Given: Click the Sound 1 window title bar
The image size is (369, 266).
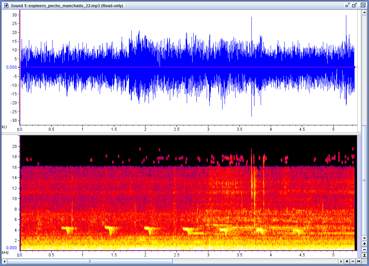Looking at the screenshot, I should (x=172, y=5).
